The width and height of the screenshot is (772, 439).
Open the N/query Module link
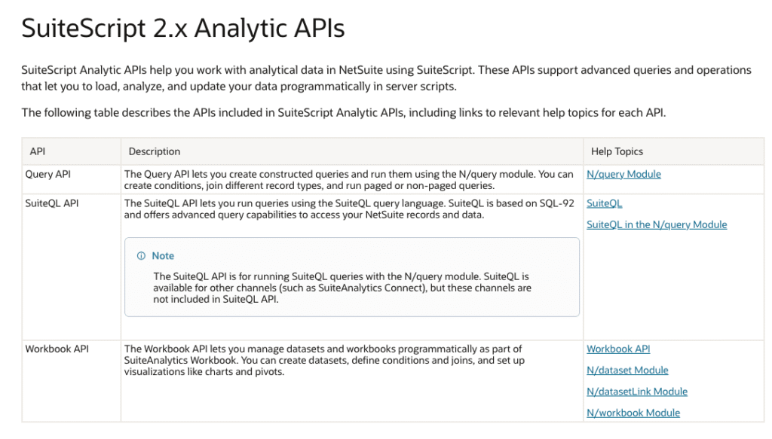[x=623, y=174]
